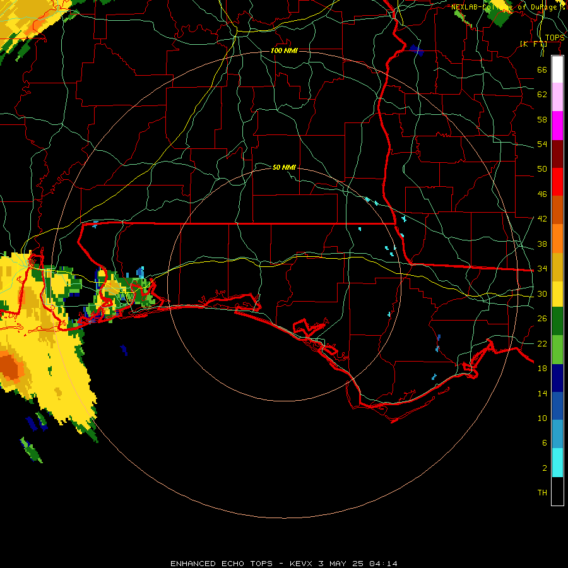This screenshot has height=568, width=568.
Task: Click the 42 legend value
Action: (542, 219)
